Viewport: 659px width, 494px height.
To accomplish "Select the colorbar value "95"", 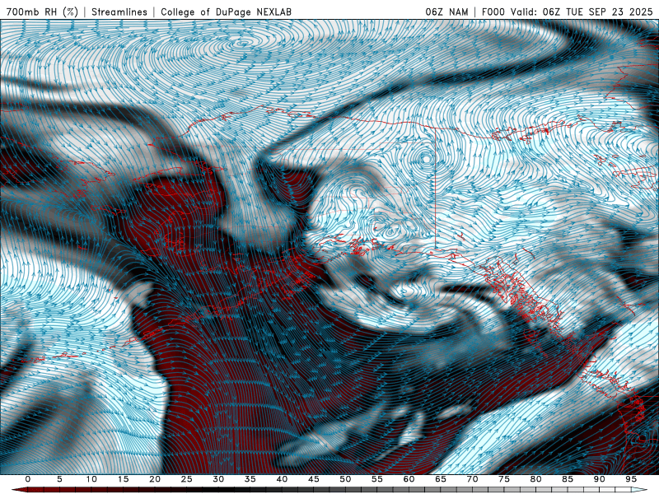I will coord(631,479).
